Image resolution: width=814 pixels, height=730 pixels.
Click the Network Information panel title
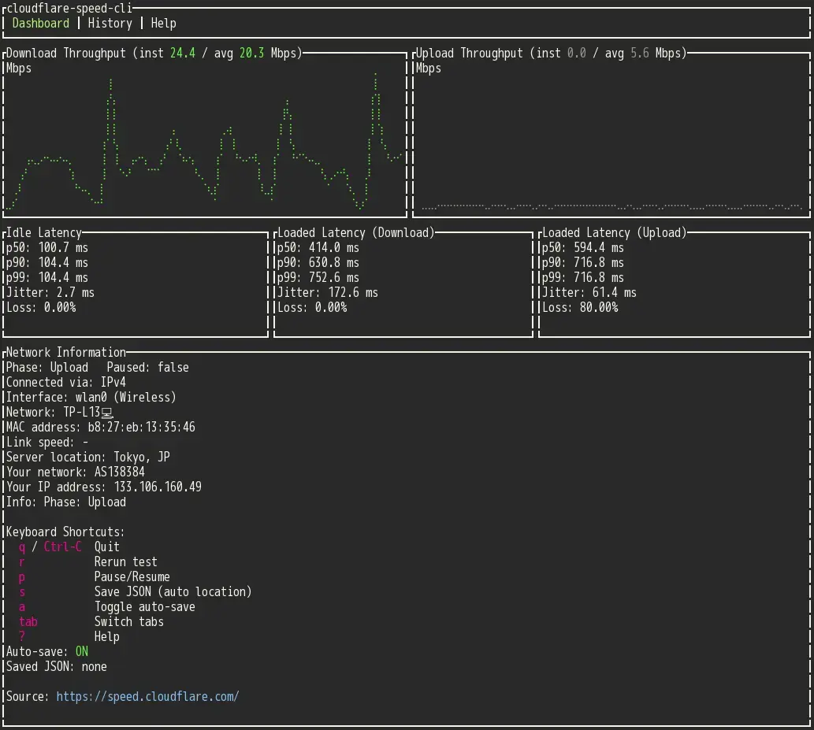(x=65, y=352)
